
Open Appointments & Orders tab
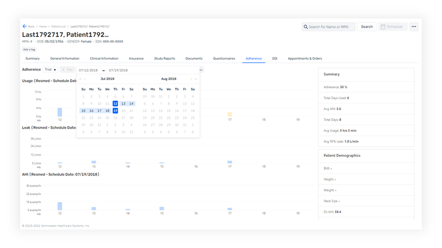tap(305, 58)
